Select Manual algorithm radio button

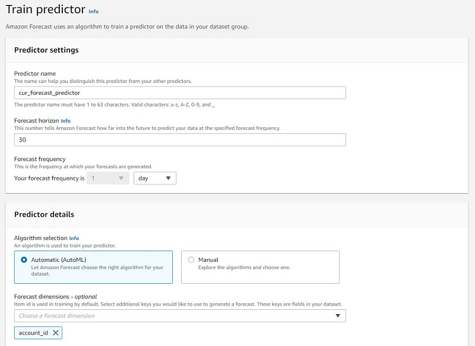pos(191,260)
